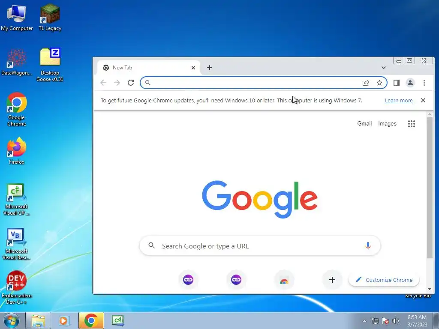Open Windows Media Player from taskbar

pos(64,320)
